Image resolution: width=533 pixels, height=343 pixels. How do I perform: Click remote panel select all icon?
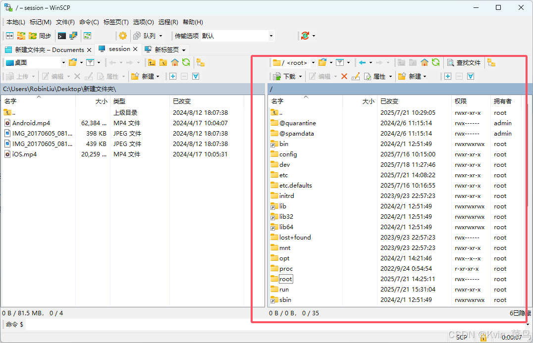(x=471, y=76)
